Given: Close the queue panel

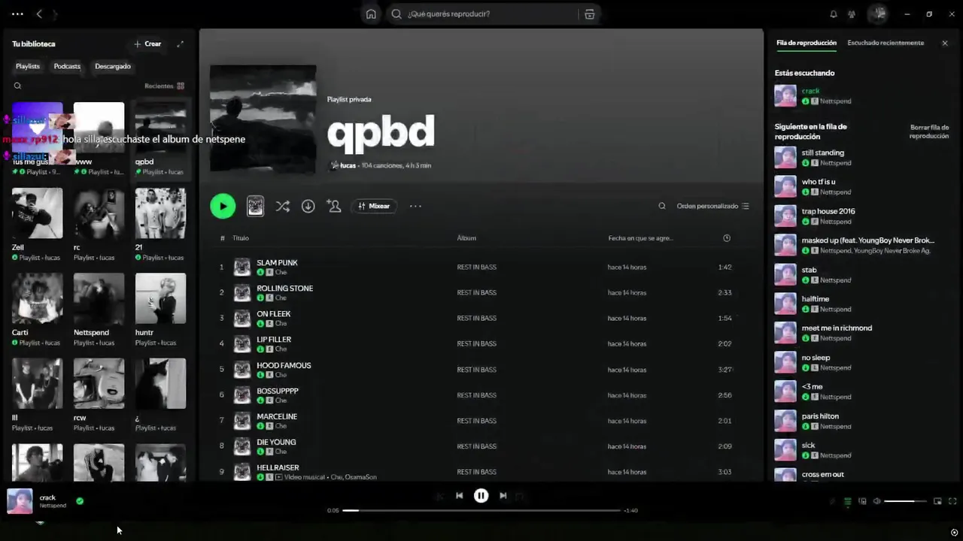Looking at the screenshot, I should (945, 43).
